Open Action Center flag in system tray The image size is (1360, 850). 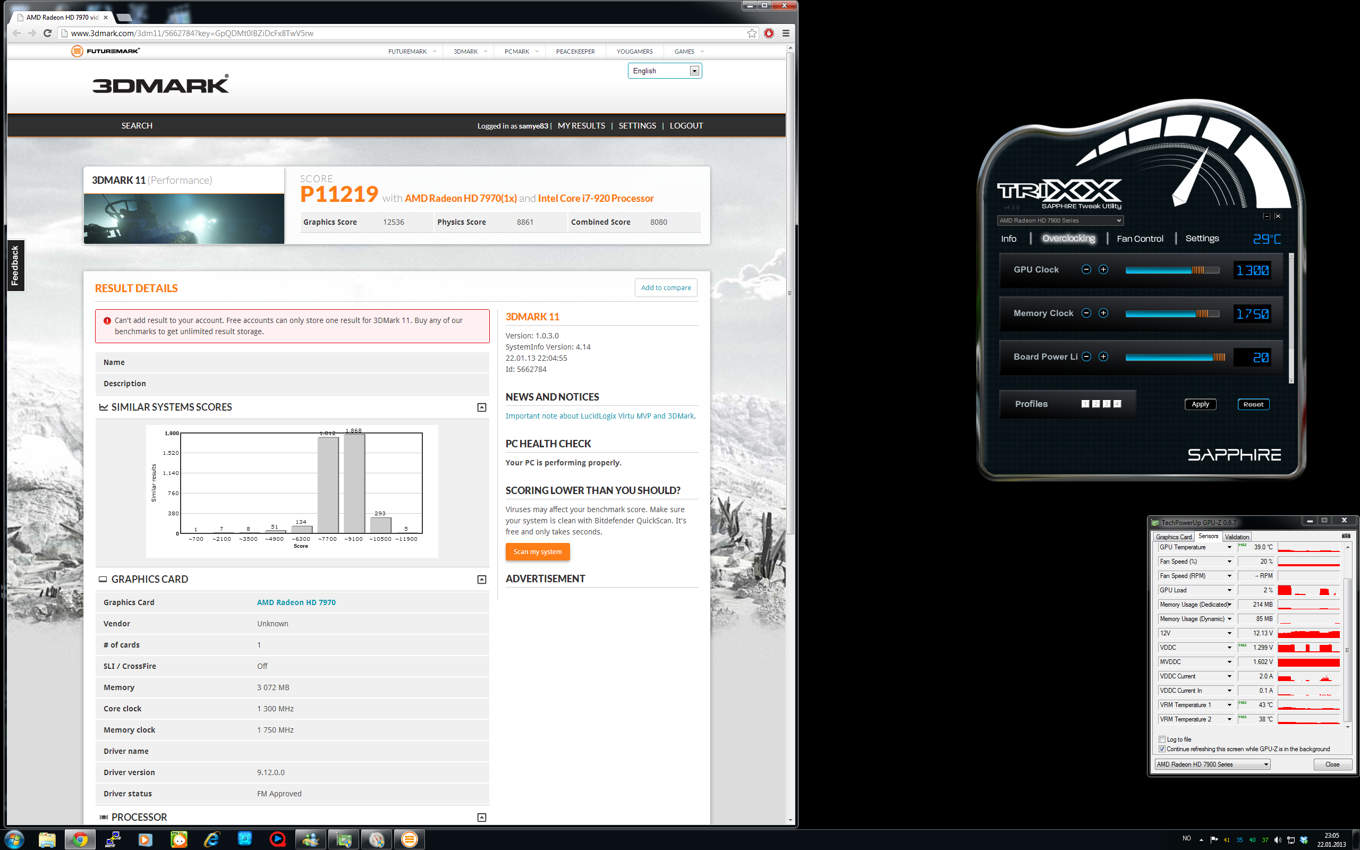click(x=1214, y=840)
